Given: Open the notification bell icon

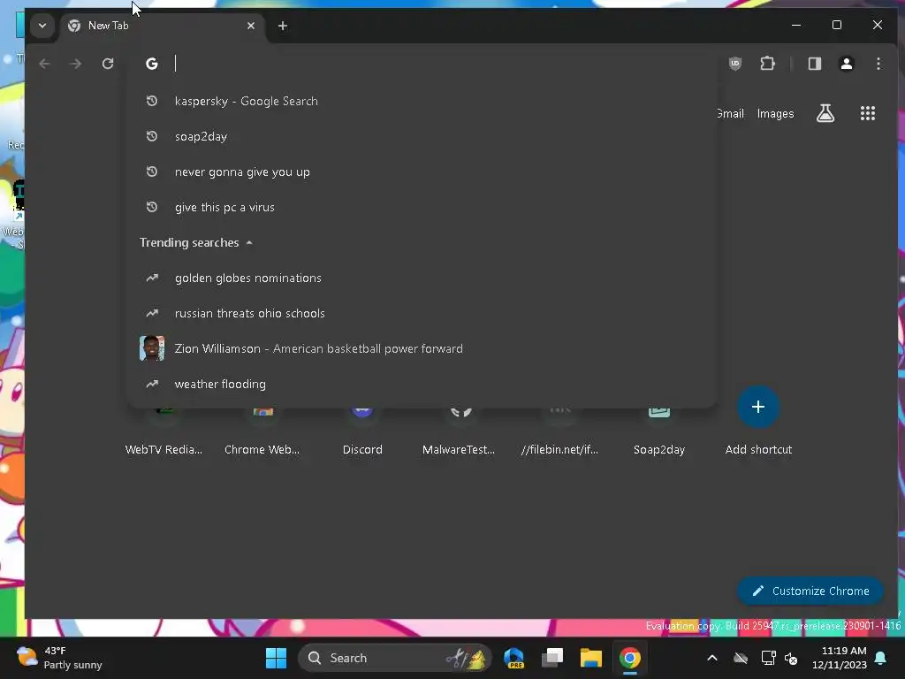Looking at the screenshot, I should [881, 658].
